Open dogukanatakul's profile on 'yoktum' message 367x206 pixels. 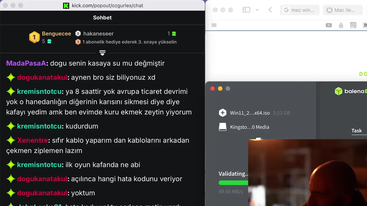42,193
